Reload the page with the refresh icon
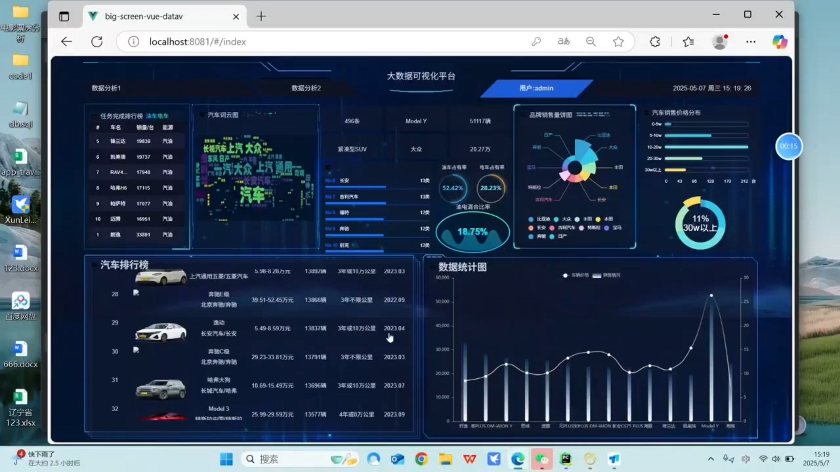 coord(97,42)
